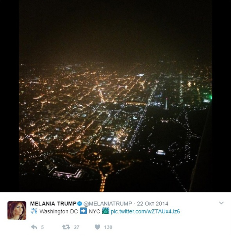Click the airplane emoji in the tweet
231x236 pixels.
coord(34,211)
